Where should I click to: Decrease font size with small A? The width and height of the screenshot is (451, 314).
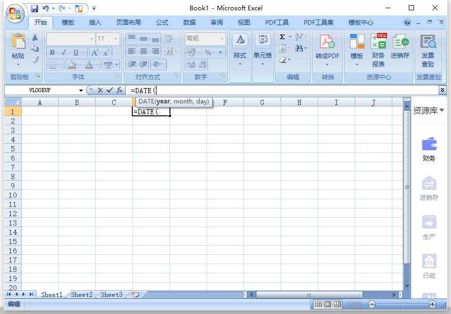(106, 53)
